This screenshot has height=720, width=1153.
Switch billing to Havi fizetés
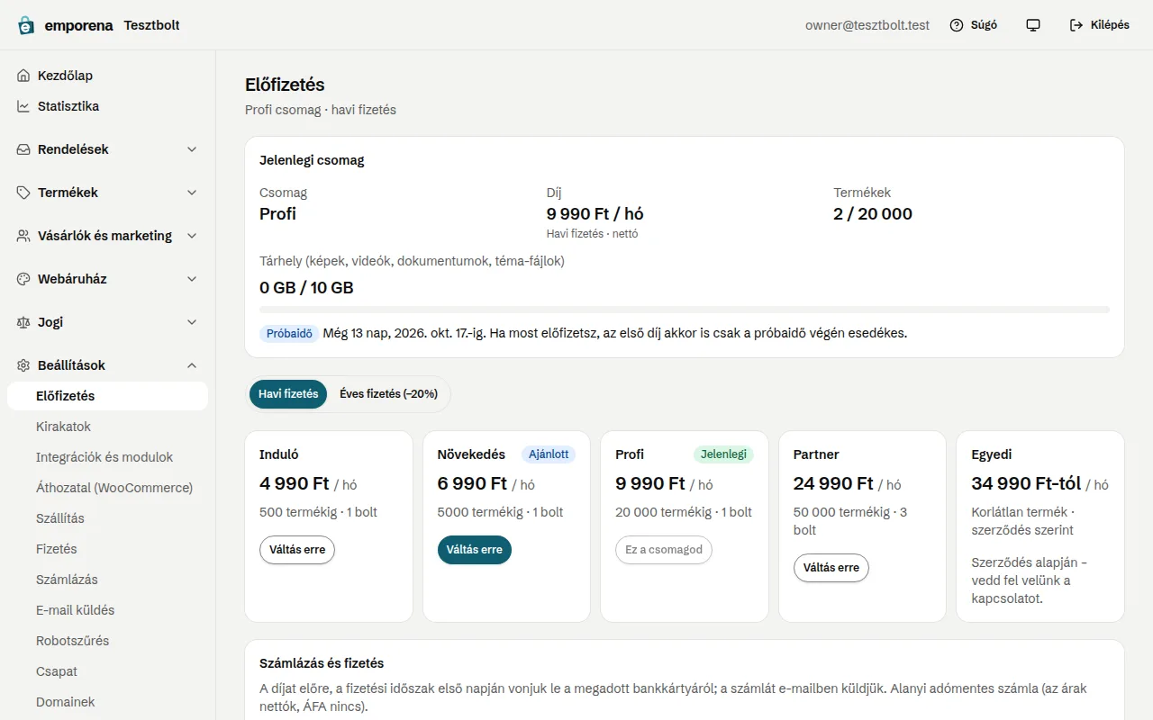pyautogui.click(x=288, y=394)
